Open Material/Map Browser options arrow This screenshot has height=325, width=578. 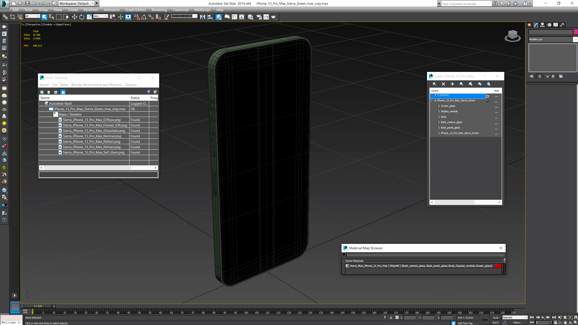click(344, 255)
